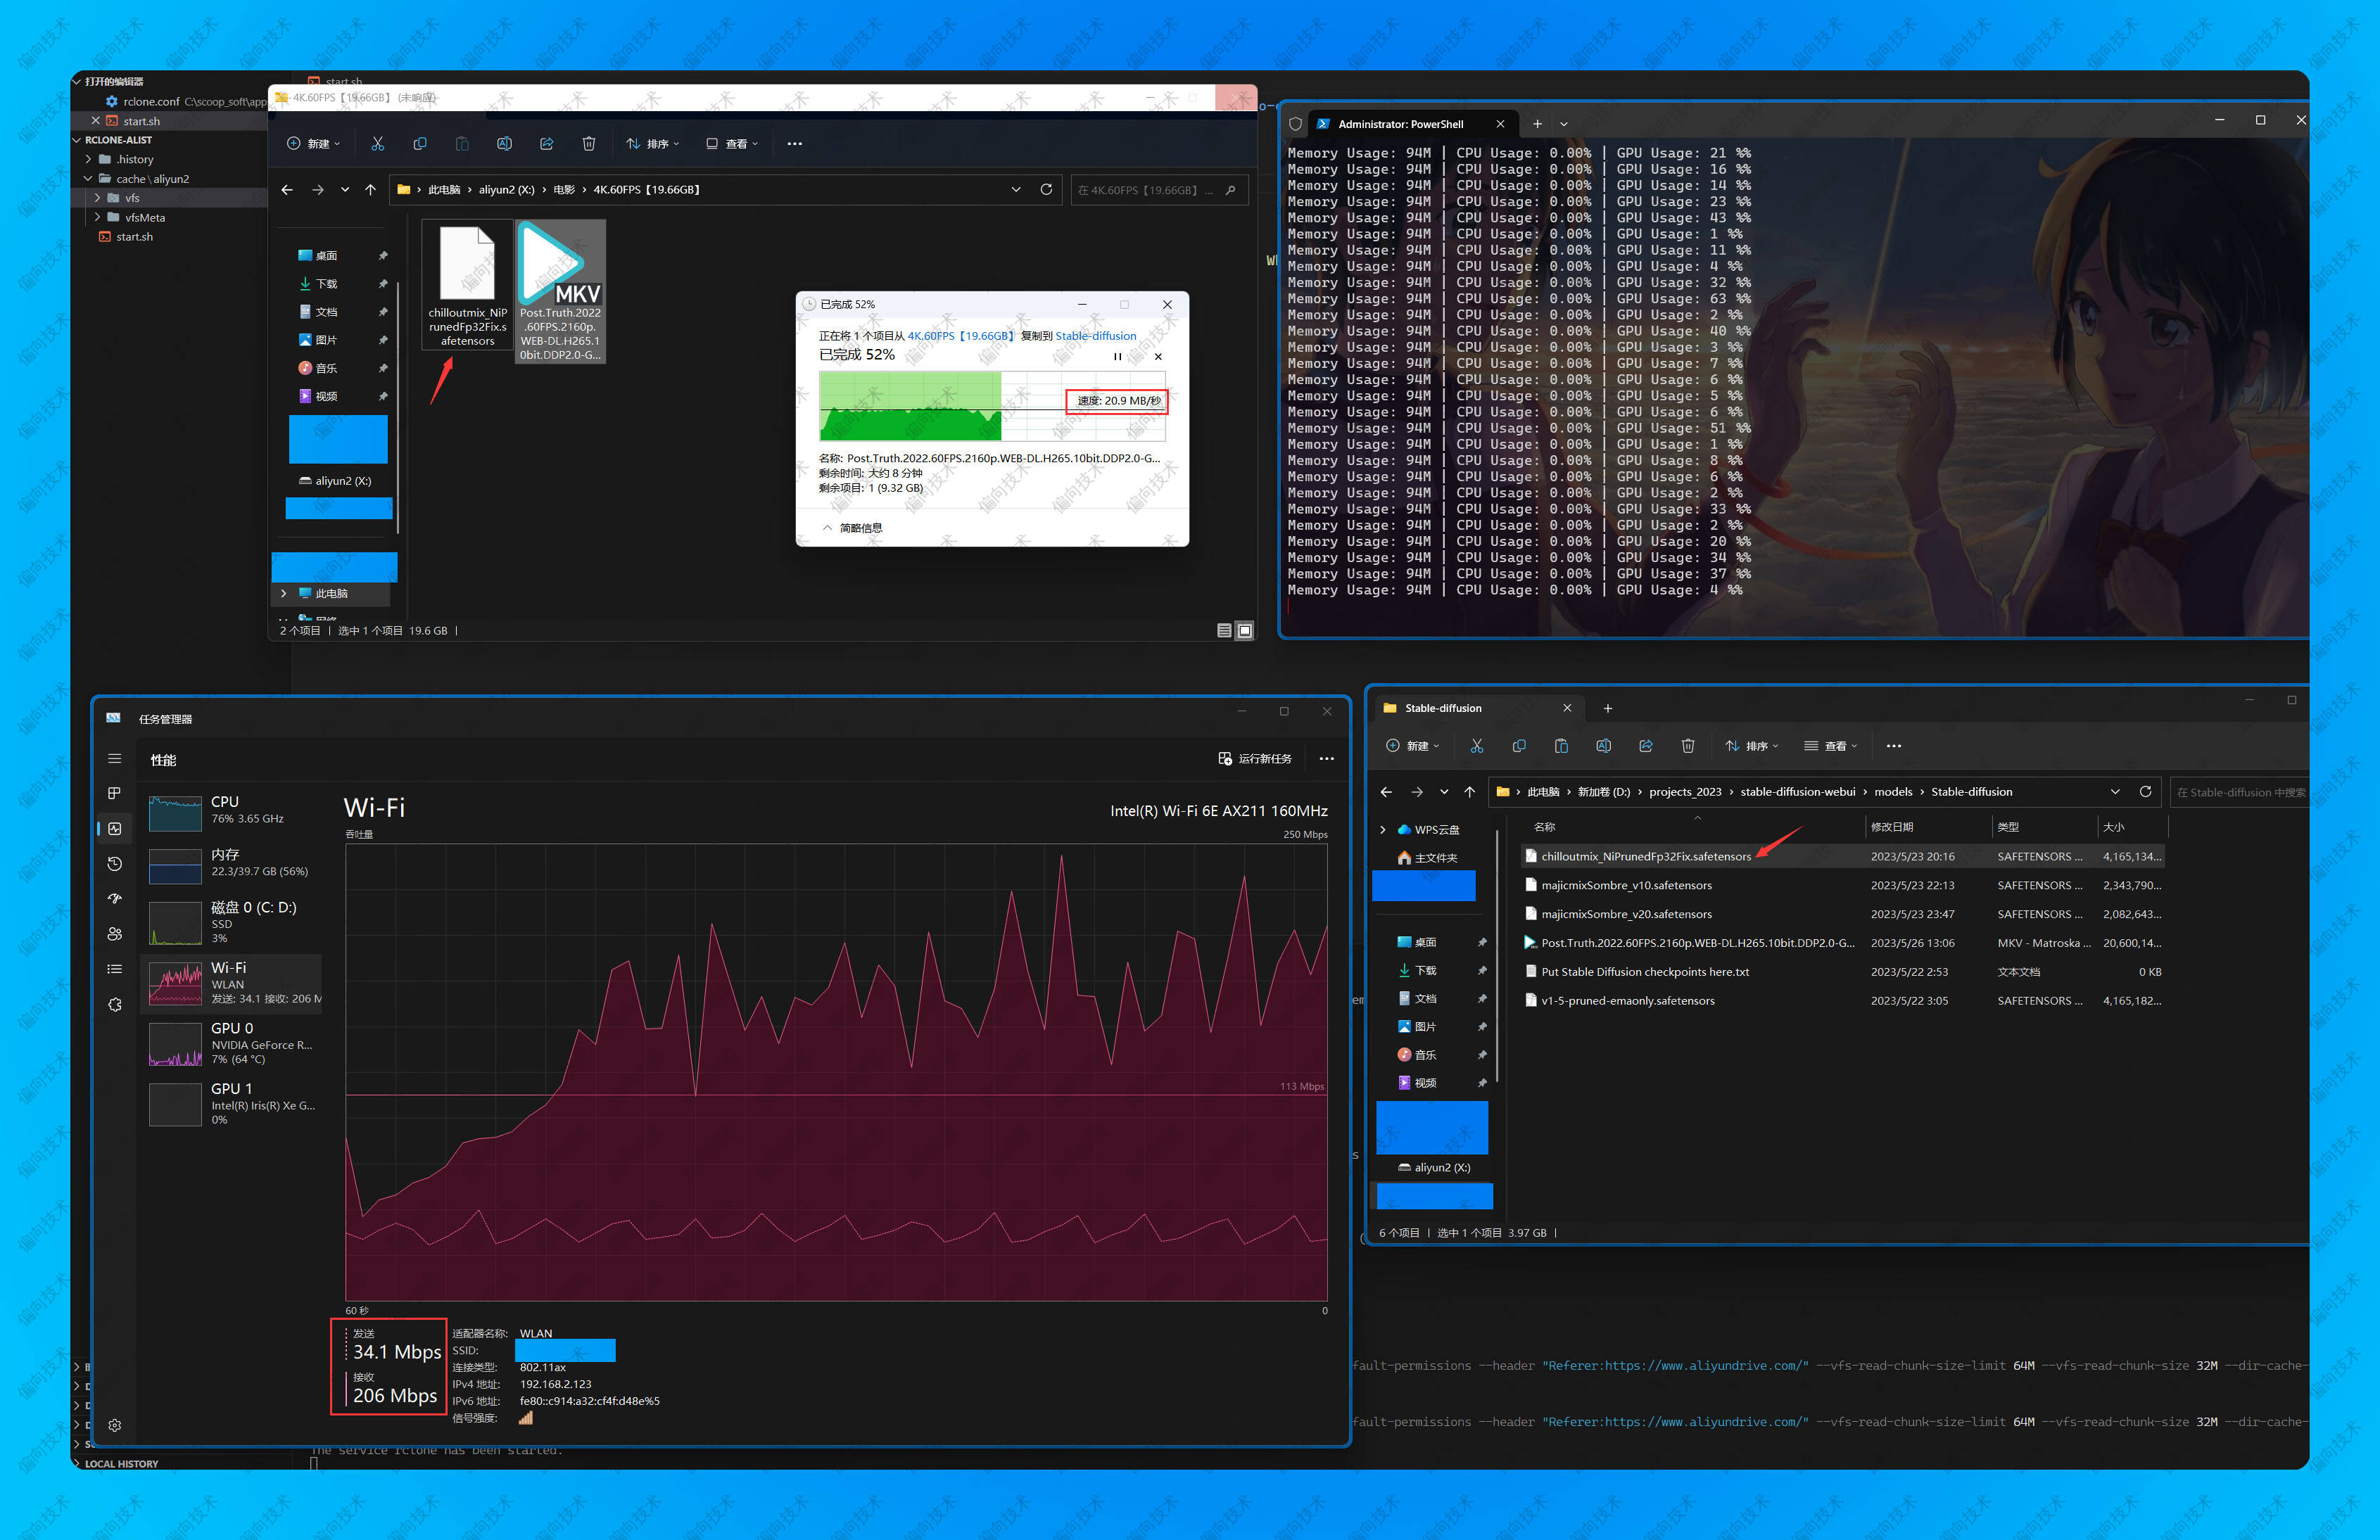Open Task Manager Startup apps icon
This screenshot has height=1540, width=2380.
click(114, 899)
